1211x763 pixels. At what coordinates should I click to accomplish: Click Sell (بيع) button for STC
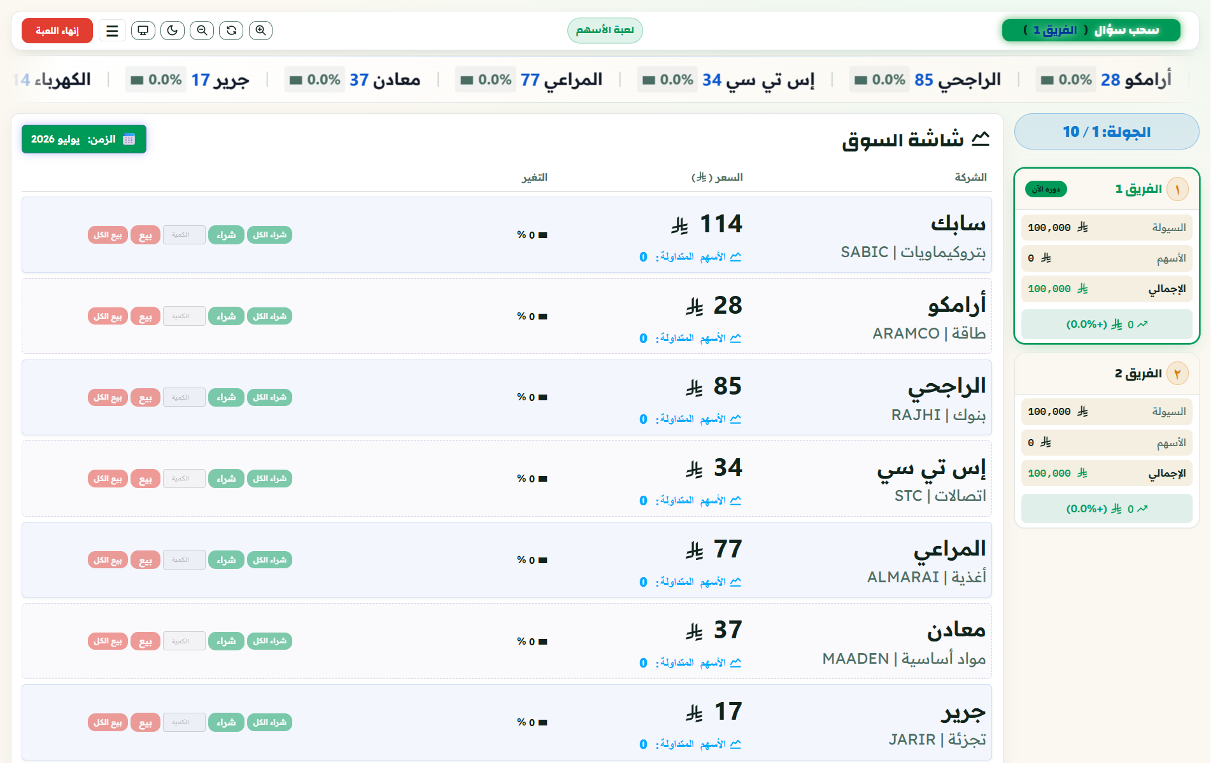coord(145,479)
